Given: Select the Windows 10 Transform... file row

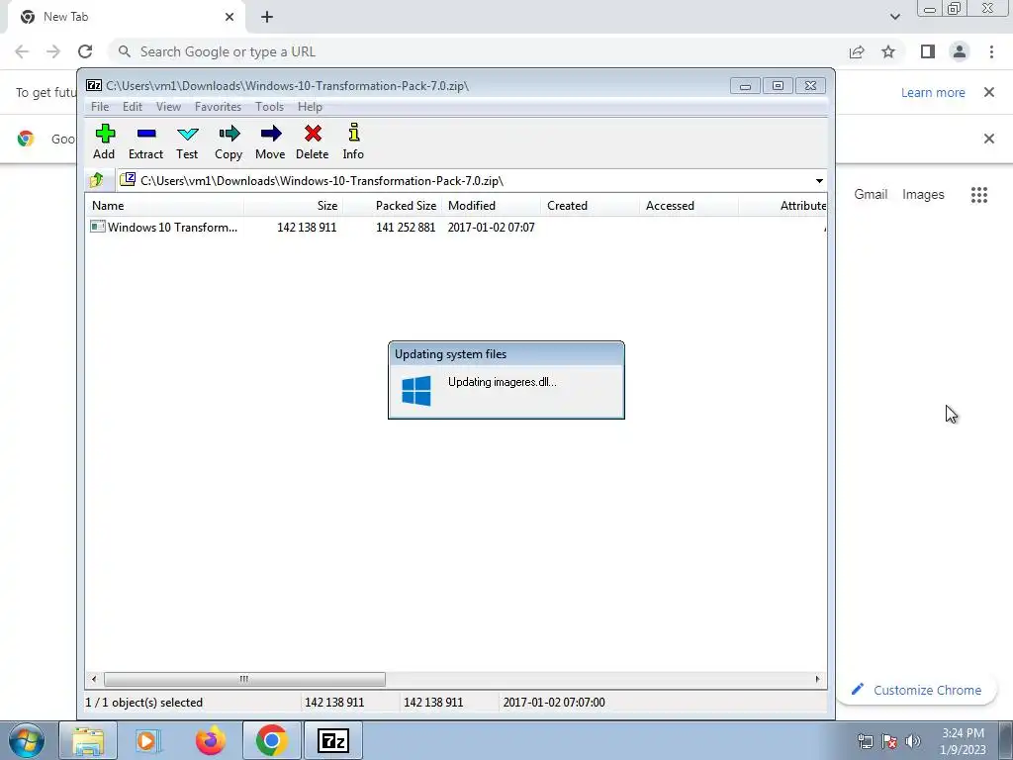Looking at the screenshot, I should point(456,227).
